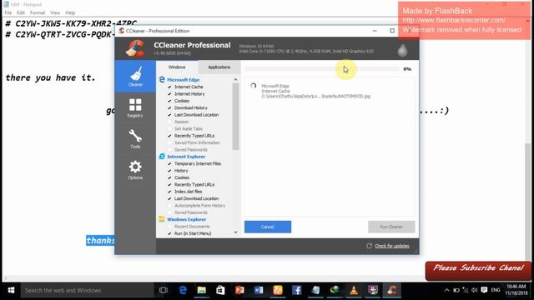Open the Registry section in sidebar

pos(135,107)
